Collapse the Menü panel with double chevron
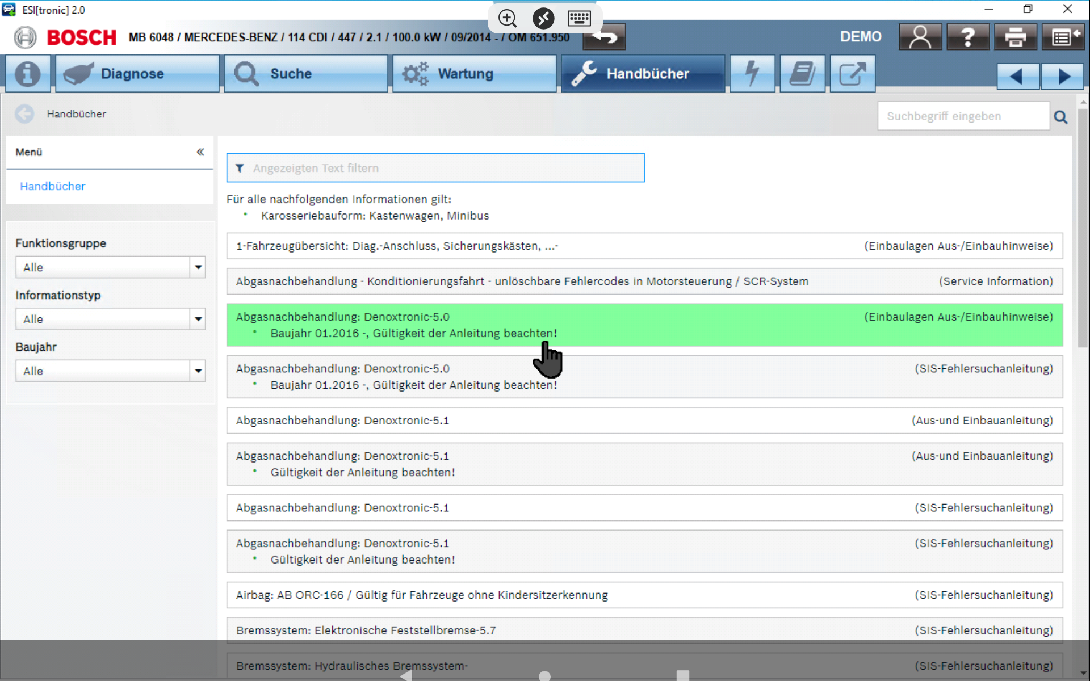The width and height of the screenshot is (1090, 681). click(200, 152)
